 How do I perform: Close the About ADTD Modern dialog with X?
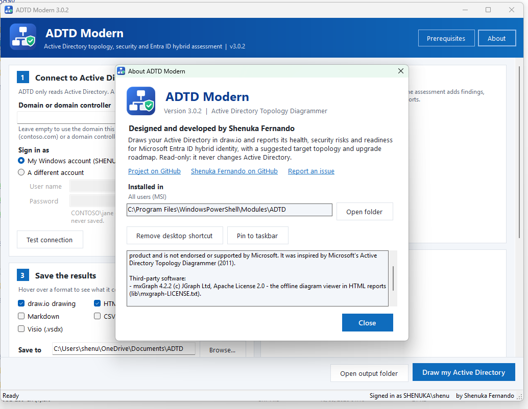[401, 71]
